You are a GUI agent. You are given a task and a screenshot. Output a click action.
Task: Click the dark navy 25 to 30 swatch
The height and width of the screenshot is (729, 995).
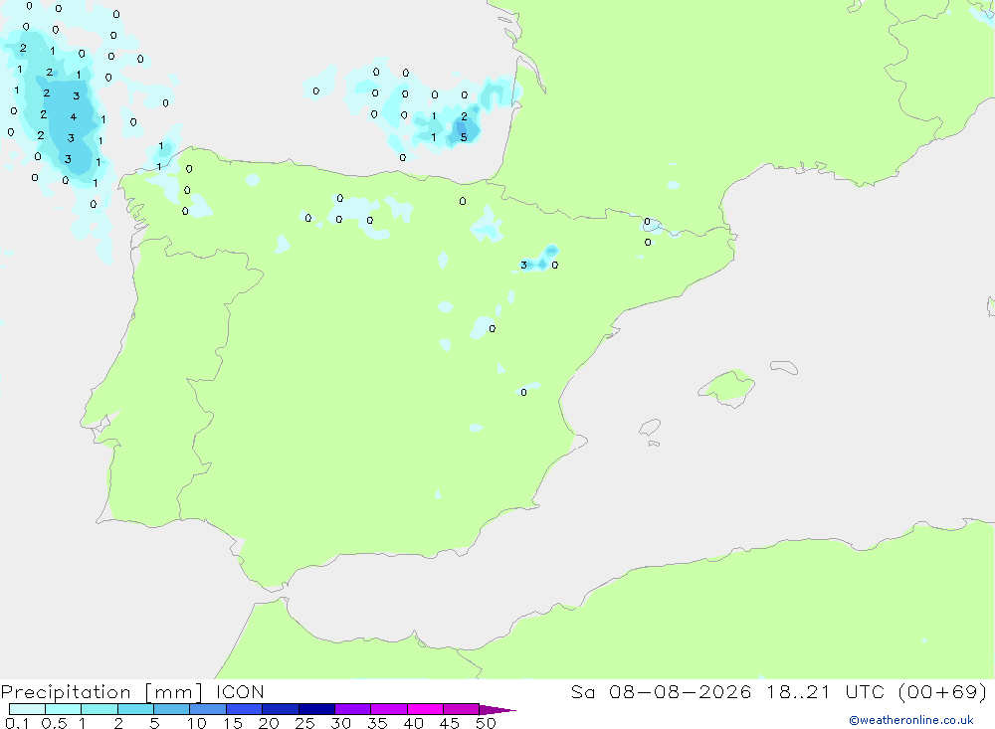point(316,709)
